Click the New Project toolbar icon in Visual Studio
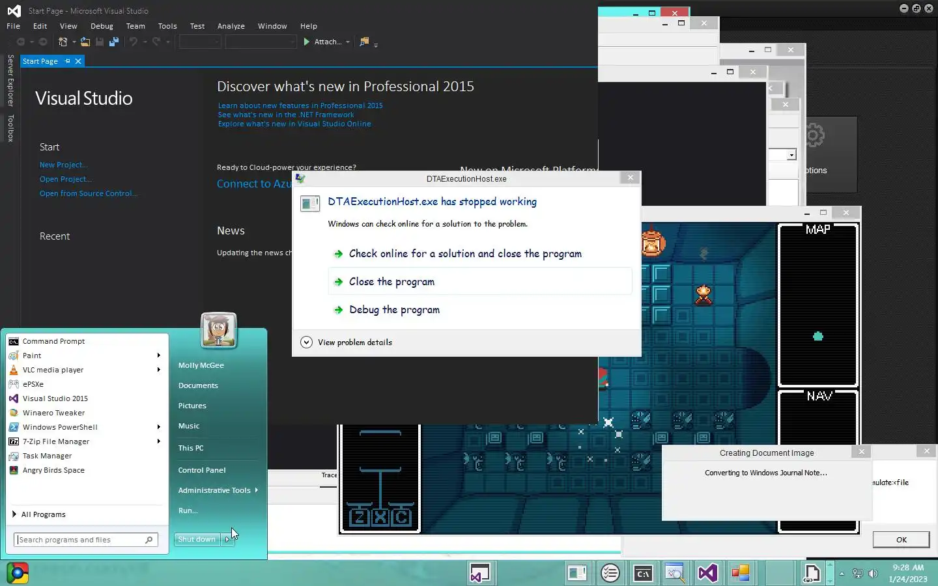 (63, 42)
